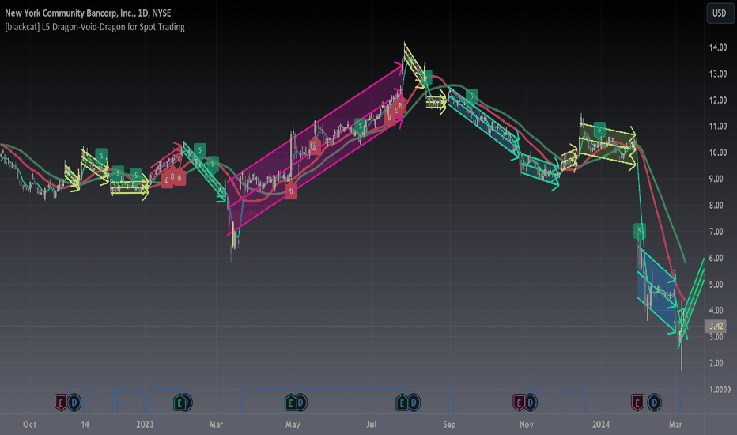Click the B buy signal at 8.50 below May candles
Viewport: 737px width, 435px height.
291,191
